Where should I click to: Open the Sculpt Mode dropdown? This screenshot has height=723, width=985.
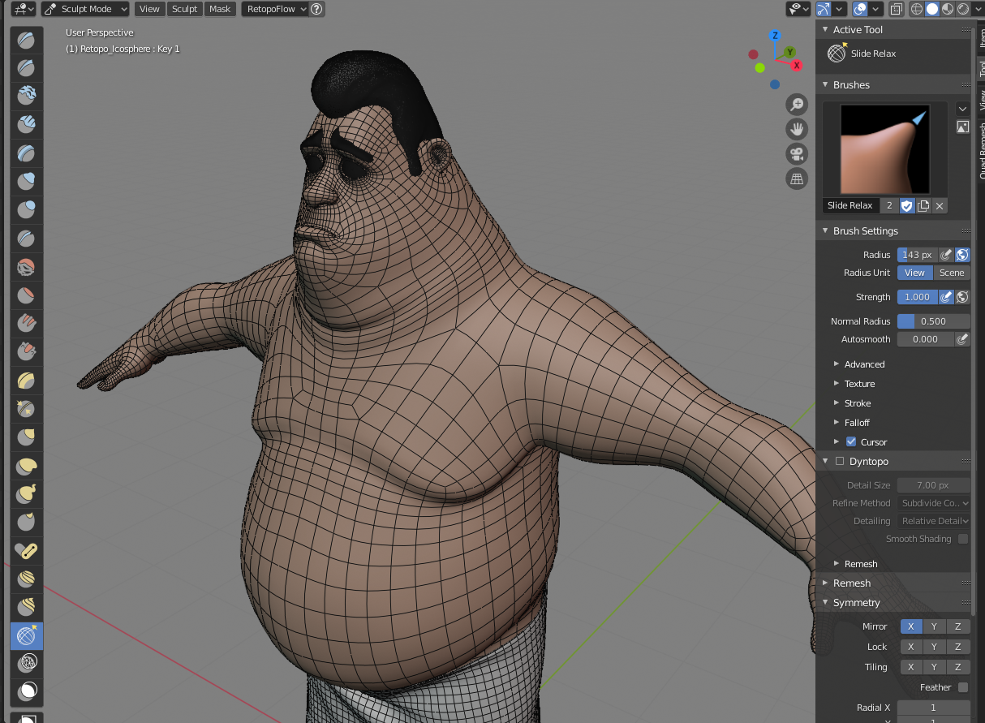(85, 9)
